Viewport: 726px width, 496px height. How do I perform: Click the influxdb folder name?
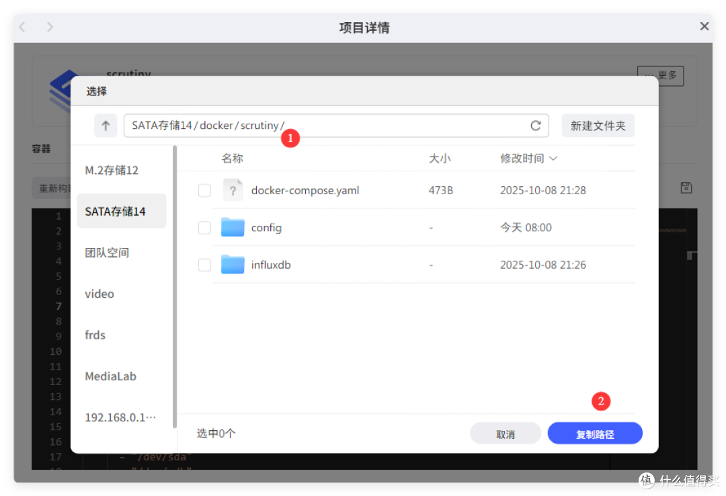pos(271,265)
